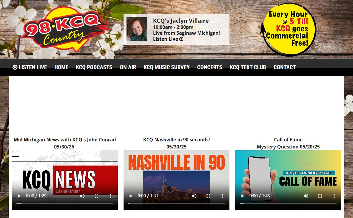Play the KCQ News video
The width and height of the screenshot is (353, 218).
tap(19, 196)
